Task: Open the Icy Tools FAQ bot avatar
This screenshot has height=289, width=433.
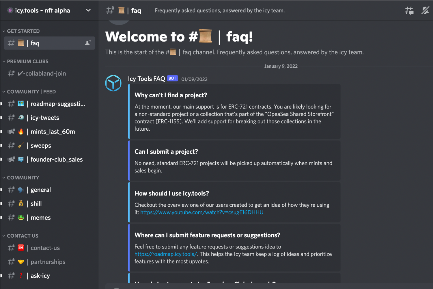Action: click(113, 83)
